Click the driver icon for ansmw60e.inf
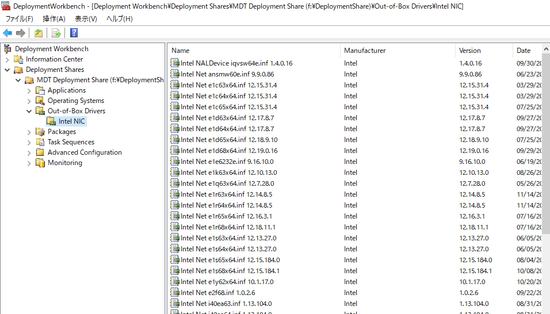The image size is (550, 314). point(175,74)
